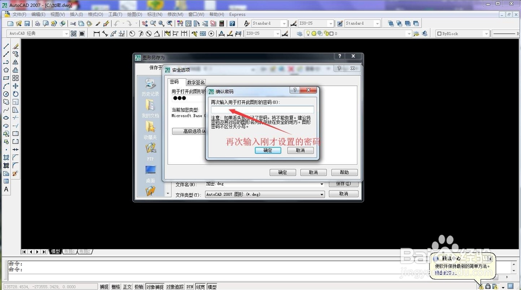Viewport: 521px width, 290px height.
Task: Toggle 栅格 grid display in status bar
Action: (116, 287)
